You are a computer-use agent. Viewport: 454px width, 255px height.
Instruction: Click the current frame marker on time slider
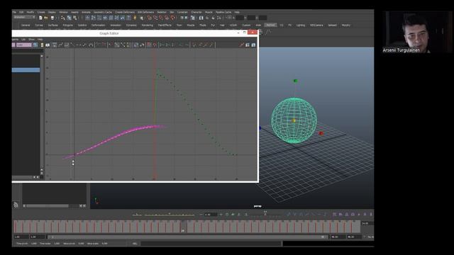click(184, 227)
